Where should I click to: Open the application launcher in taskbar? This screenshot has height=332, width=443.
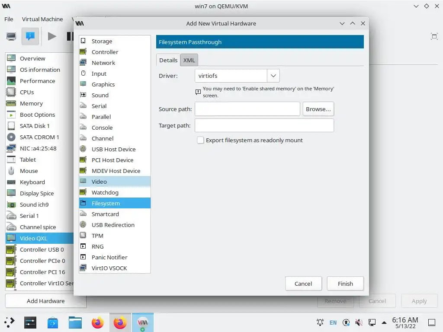(9, 322)
